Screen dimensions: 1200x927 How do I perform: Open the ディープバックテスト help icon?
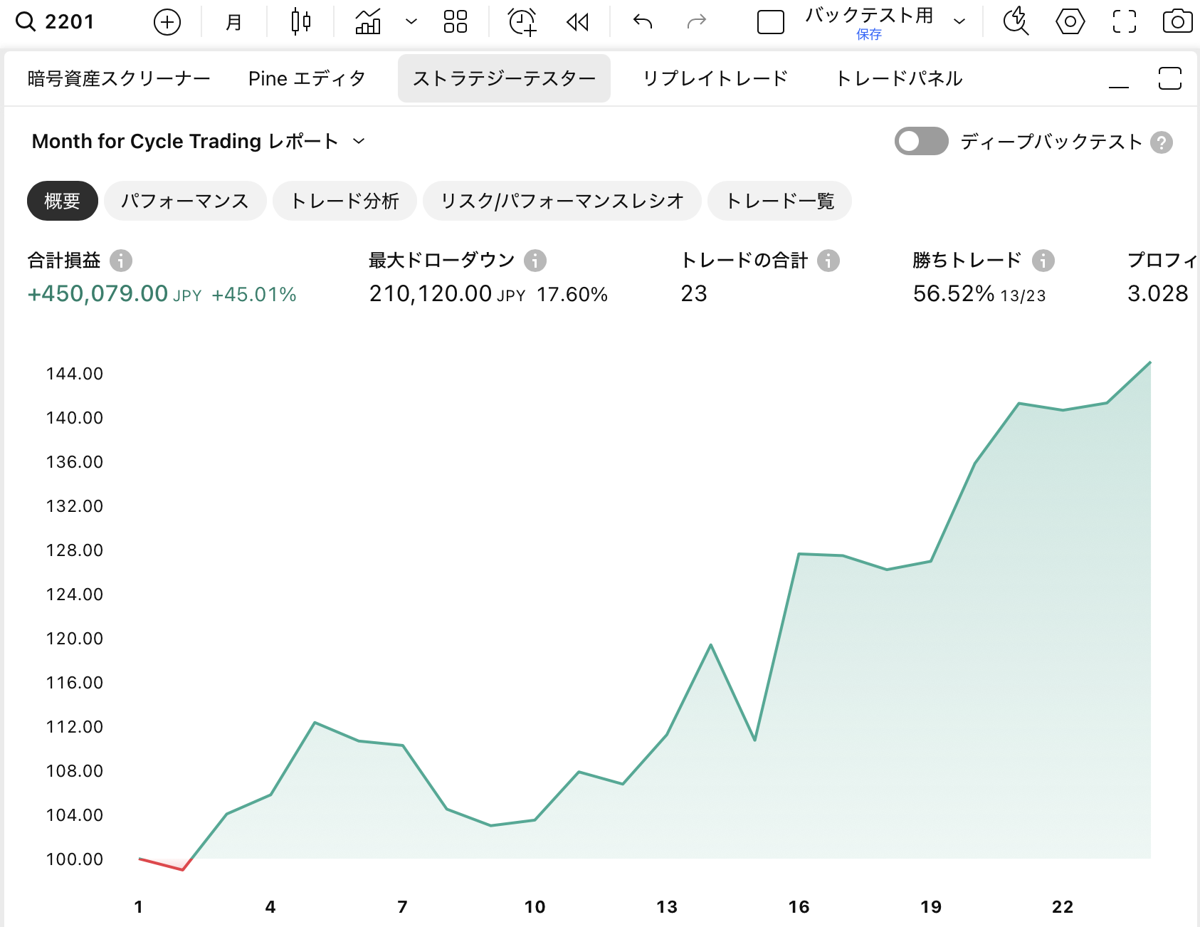click(1162, 142)
